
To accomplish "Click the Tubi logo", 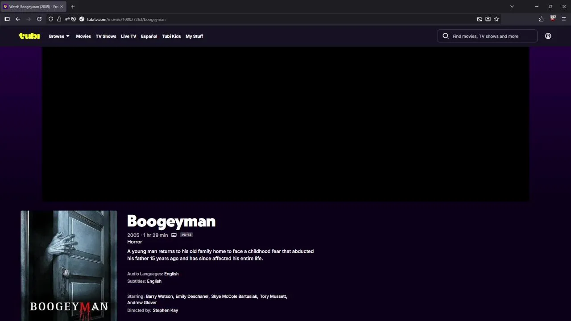I will point(29,36).
